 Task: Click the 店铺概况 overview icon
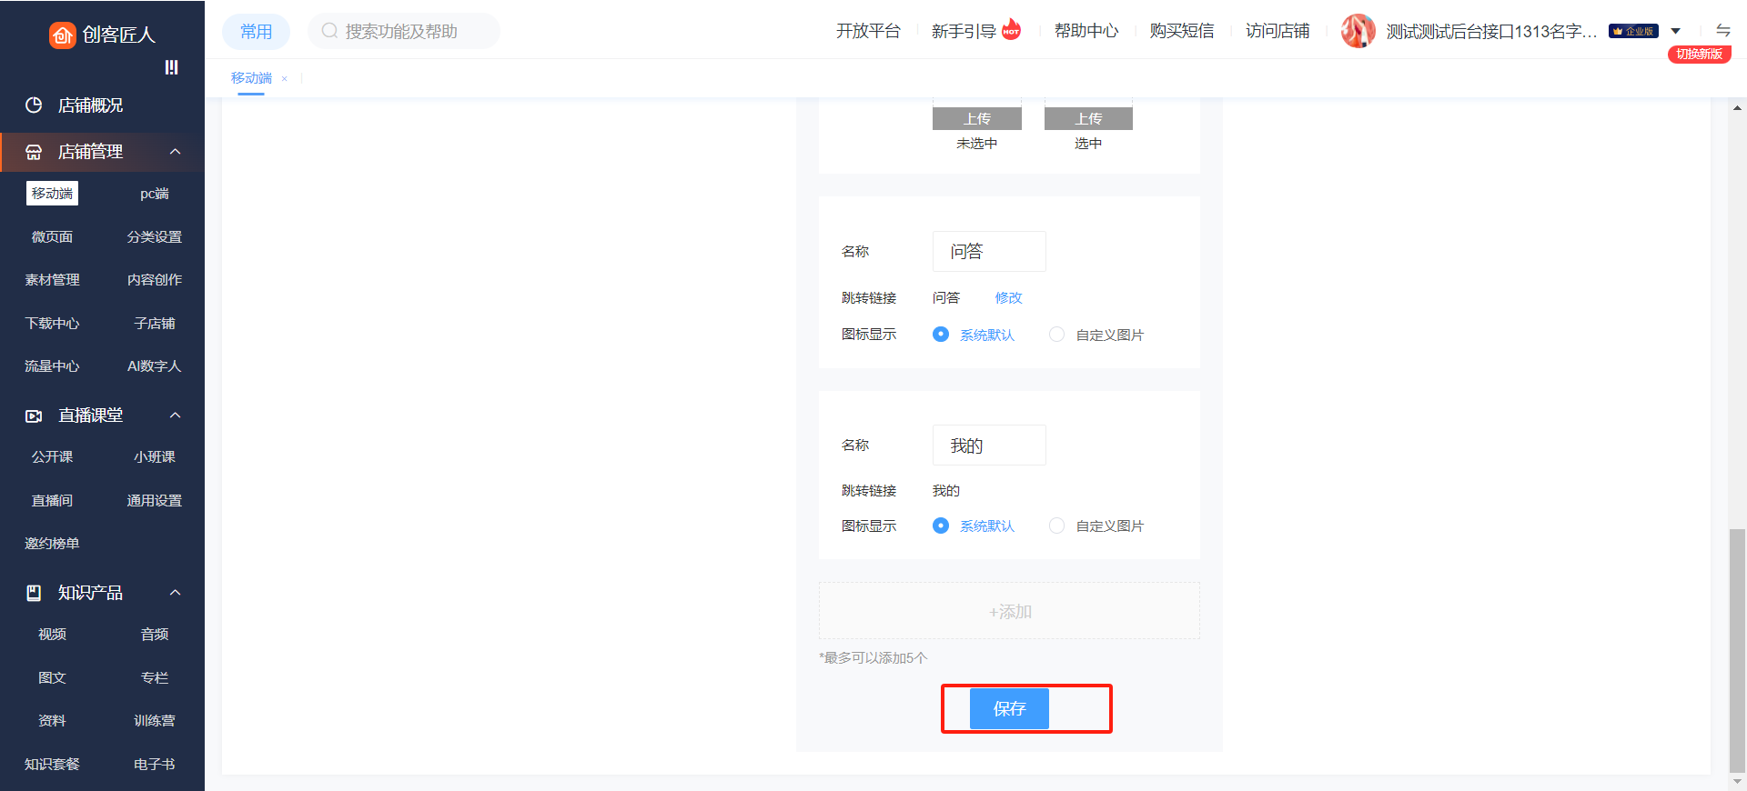34,105
